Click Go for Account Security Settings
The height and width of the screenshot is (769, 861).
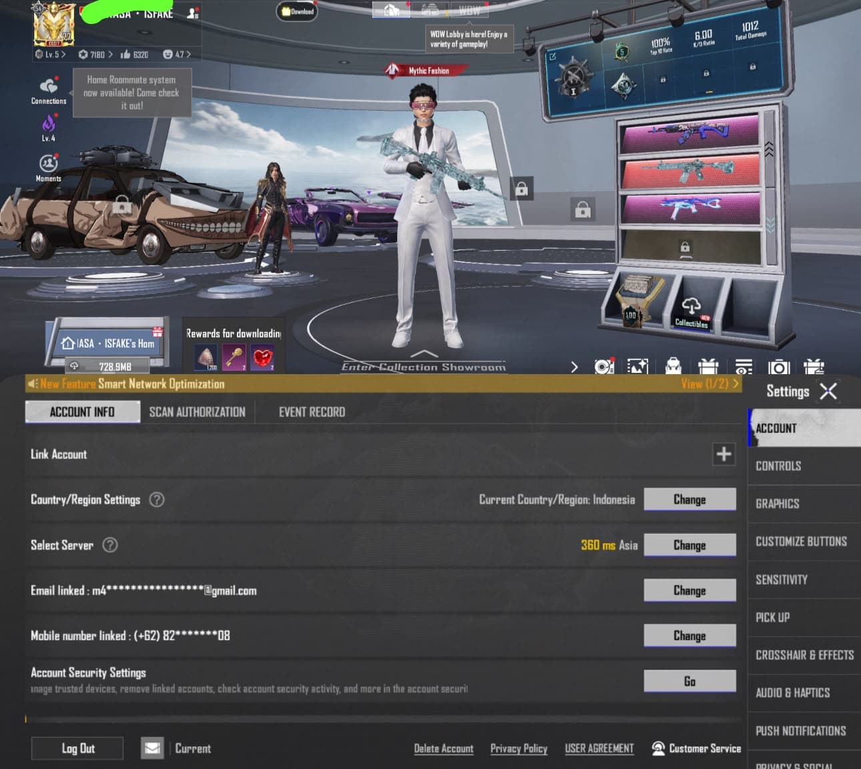click(689, 681)
